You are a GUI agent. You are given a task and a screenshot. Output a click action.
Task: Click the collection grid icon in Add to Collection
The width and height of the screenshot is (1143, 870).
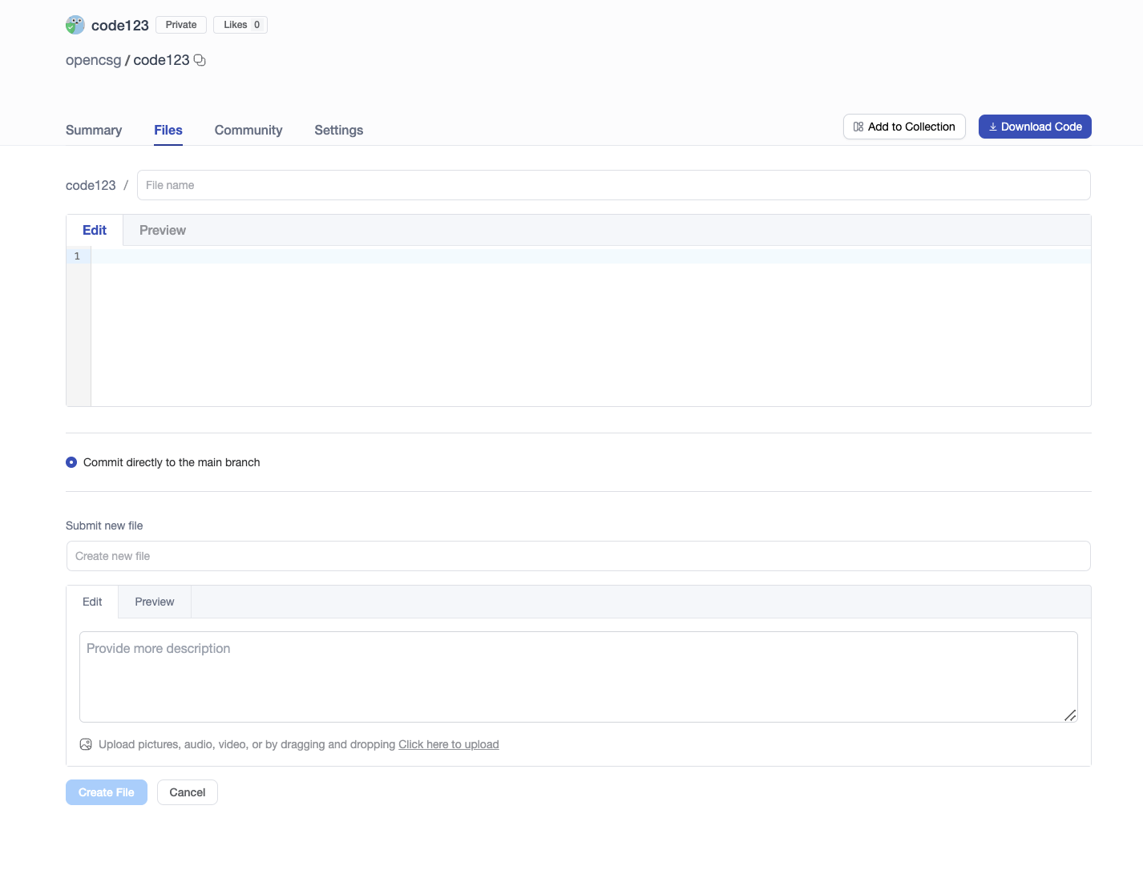click(x=857, y=126)
